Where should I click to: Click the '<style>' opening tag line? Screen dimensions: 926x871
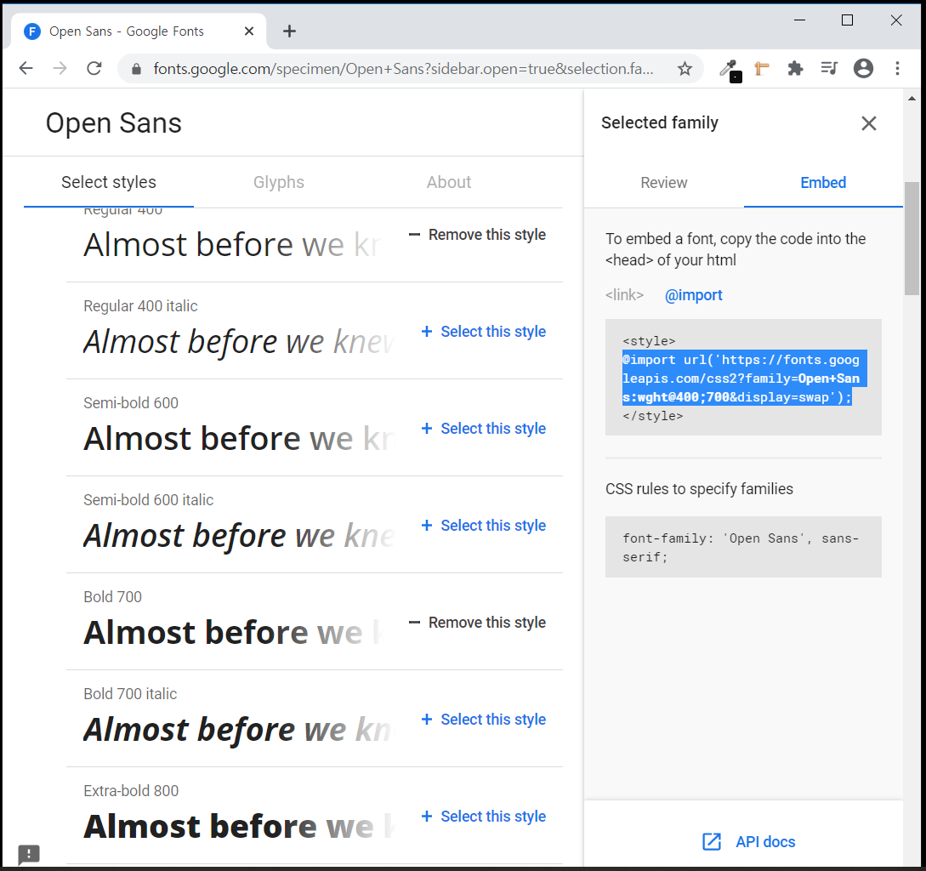pyautogui.click(x=649, y=341)
